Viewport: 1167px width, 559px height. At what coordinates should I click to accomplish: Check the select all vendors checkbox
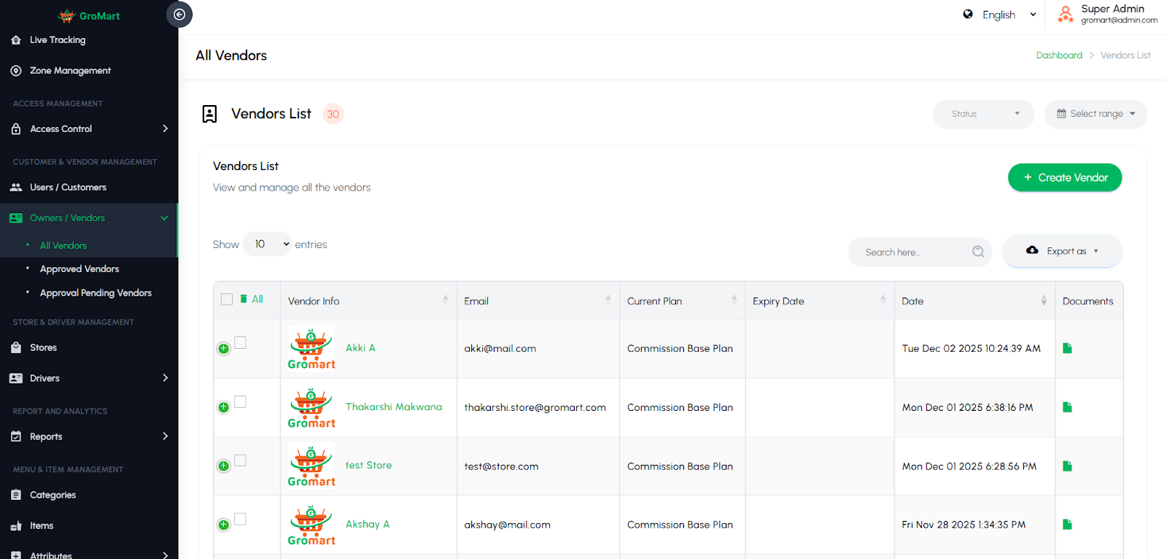227,299
